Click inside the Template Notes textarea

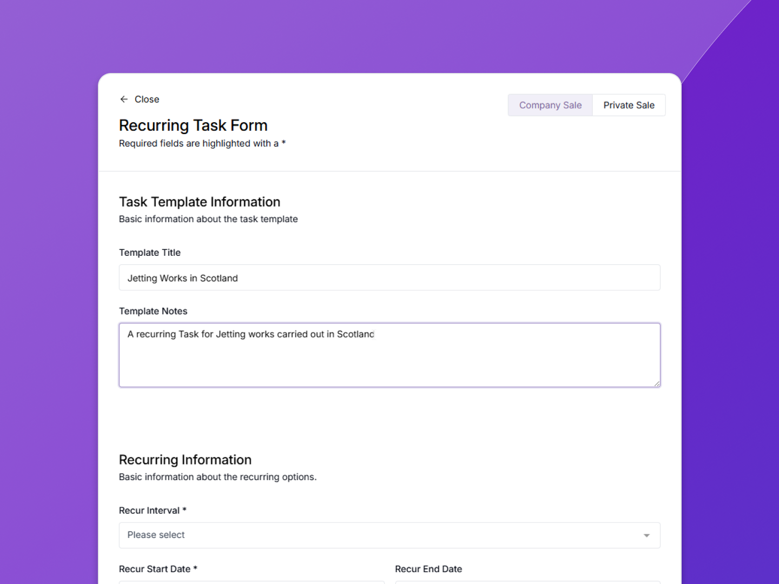(389, 355)
